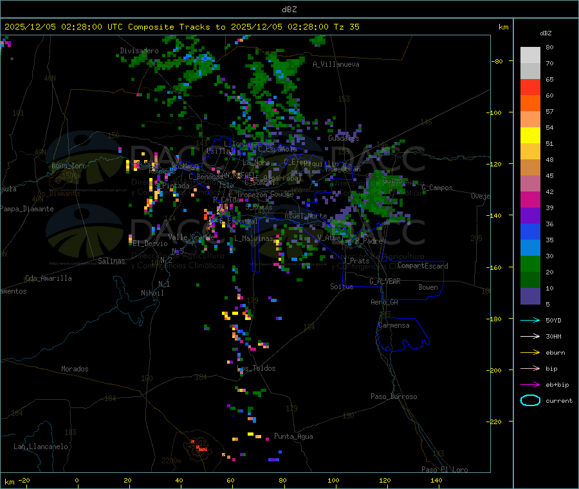This screenshot has width=579, height=489.
Task: Click the Carmensa blue polygon outline
Action: click(x=403, y=335)
